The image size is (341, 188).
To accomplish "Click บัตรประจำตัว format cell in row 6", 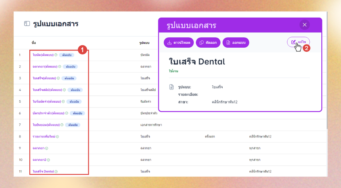I will pyautogui.click(x=149, y=113).
